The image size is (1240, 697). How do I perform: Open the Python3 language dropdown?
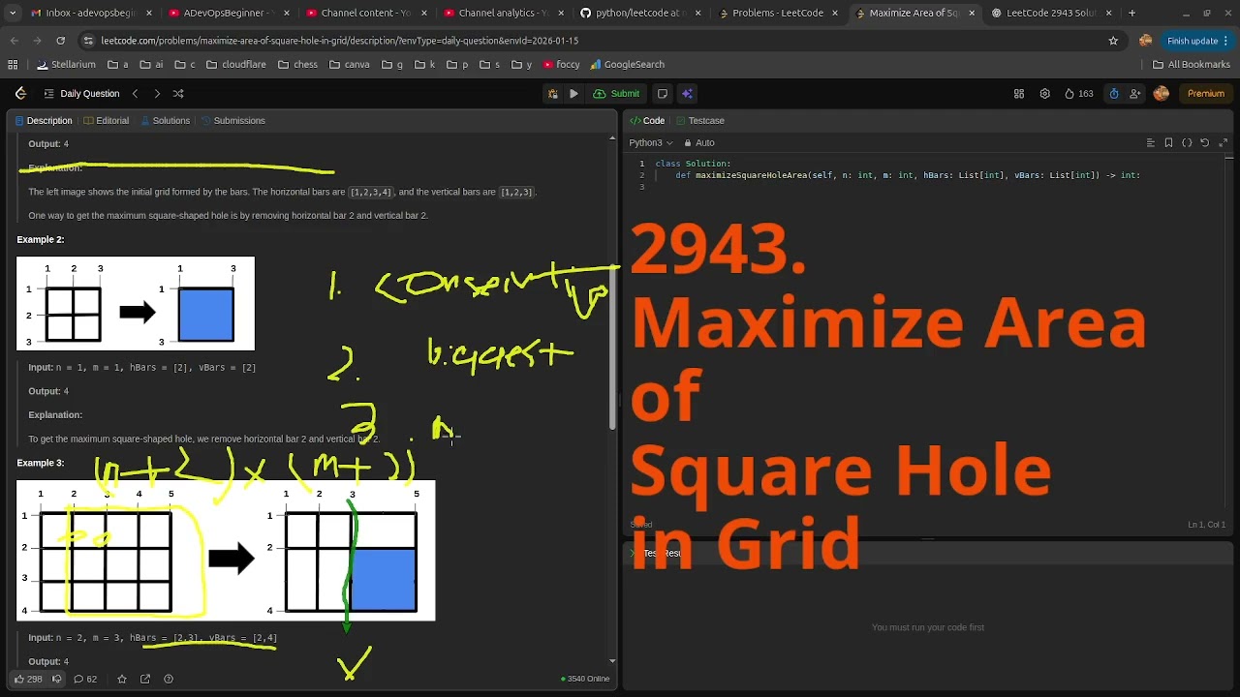tap(651, 143)
